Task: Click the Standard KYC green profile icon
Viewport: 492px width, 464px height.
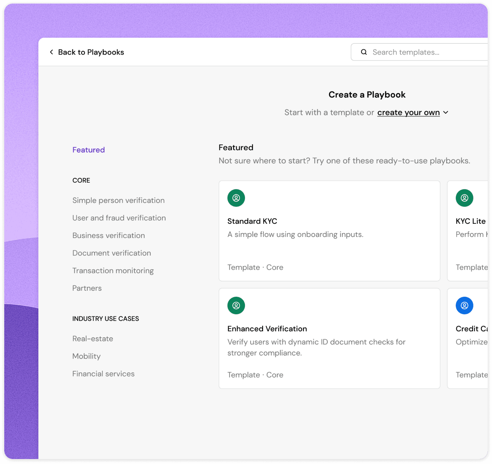Action: click(x=236, y=198)
